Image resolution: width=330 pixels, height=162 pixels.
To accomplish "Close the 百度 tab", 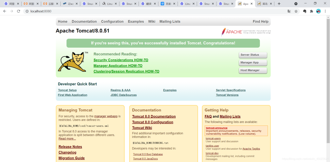I will (174, 4).
